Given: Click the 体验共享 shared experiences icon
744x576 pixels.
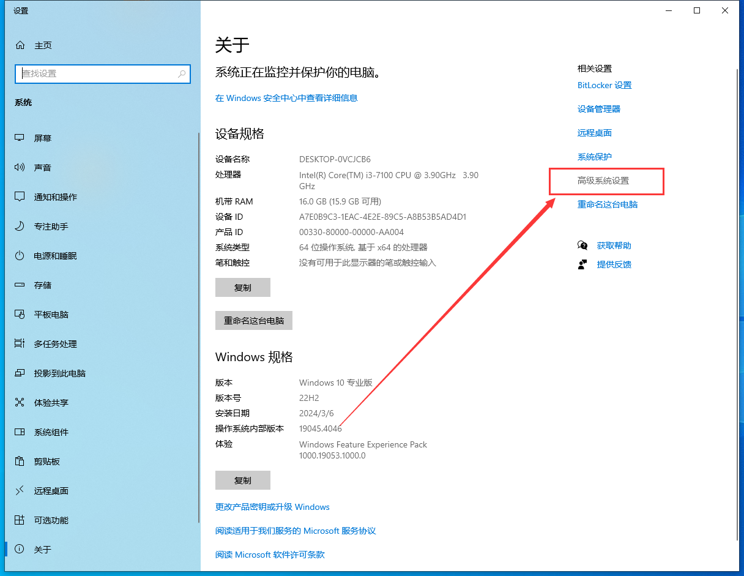Looking at the screenshot, I should click(x=20, y=403).
